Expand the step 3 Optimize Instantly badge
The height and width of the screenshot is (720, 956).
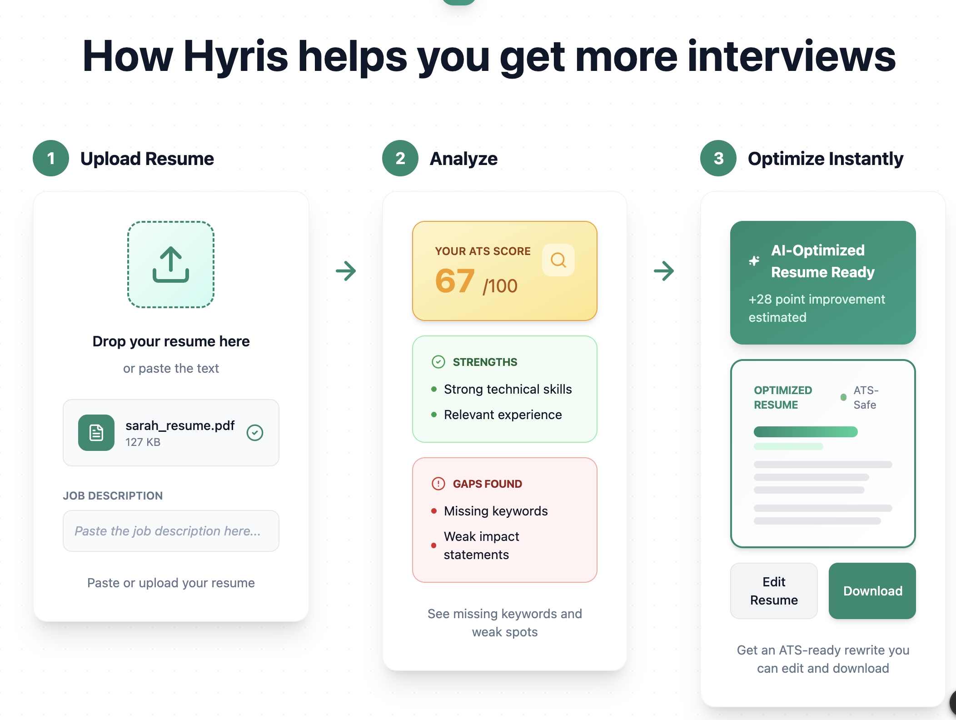[x=718, y=159]
